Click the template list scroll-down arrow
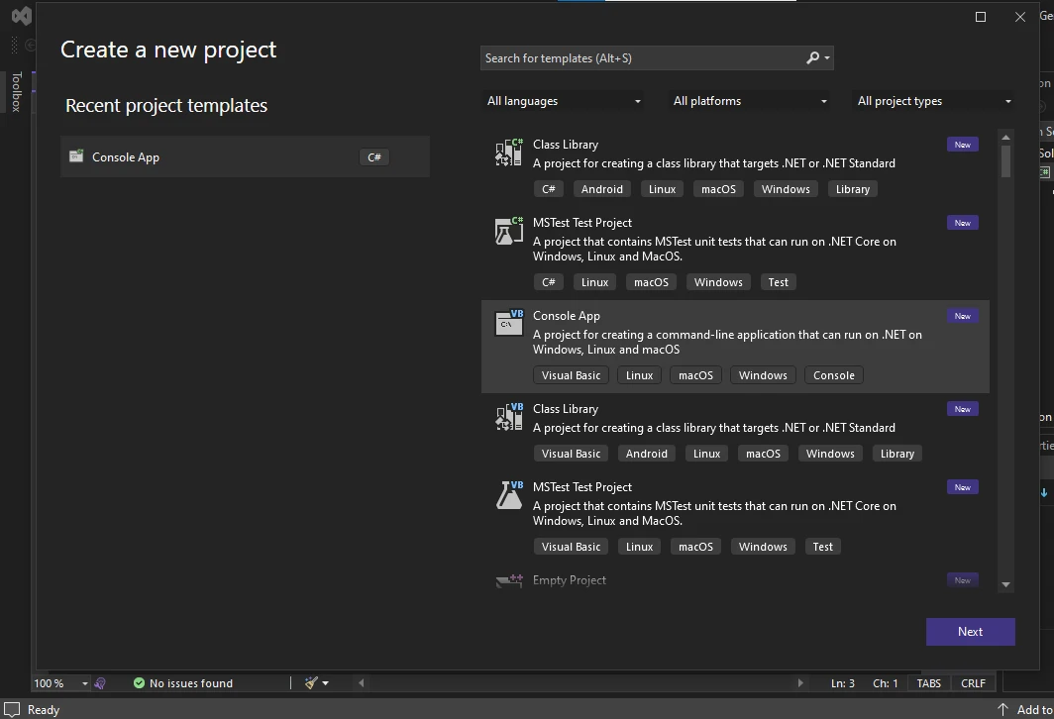Screen dimensions: 1054x719 tap(1005, 584)
